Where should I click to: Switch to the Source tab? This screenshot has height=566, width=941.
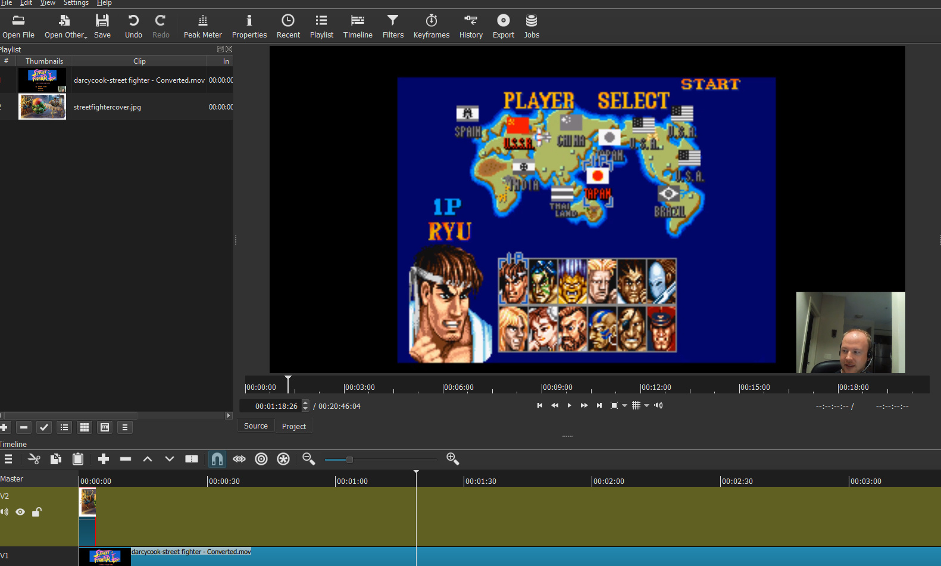click(x=256, y=426)
